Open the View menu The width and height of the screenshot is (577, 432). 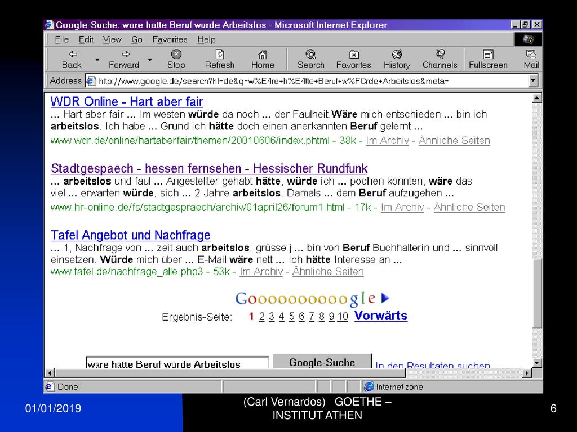[x=112, y=39]
